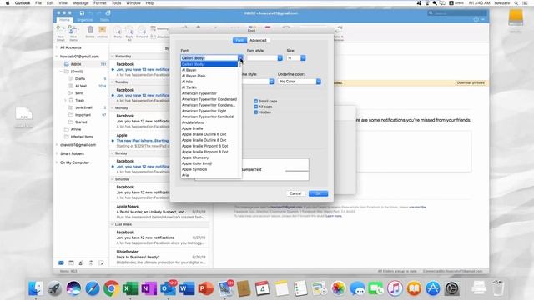This screenshot has width=534, height=300.
Task: Open Safari from the Dock
Action: (x=93, y=288)
